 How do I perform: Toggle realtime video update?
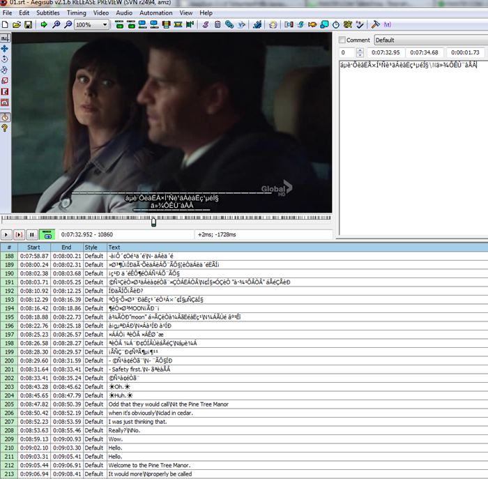tap(5, 117)
